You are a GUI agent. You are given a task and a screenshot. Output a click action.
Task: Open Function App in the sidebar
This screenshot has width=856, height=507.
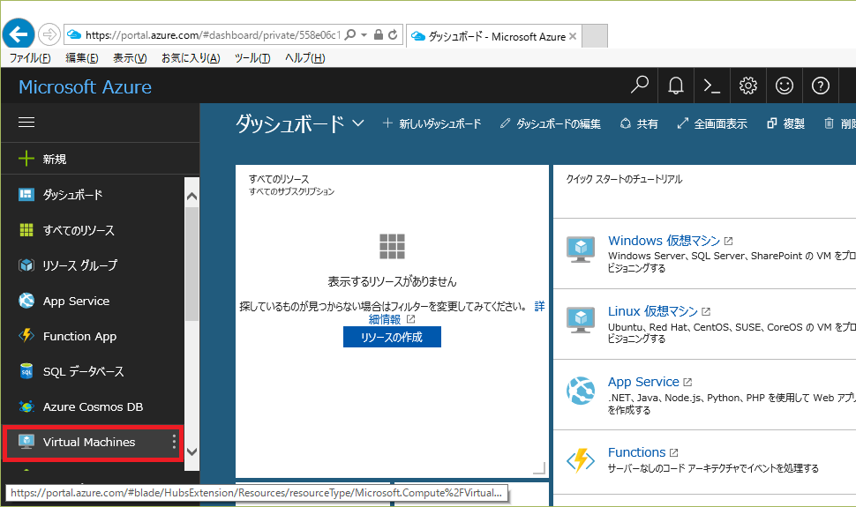[x=93, y=336]
